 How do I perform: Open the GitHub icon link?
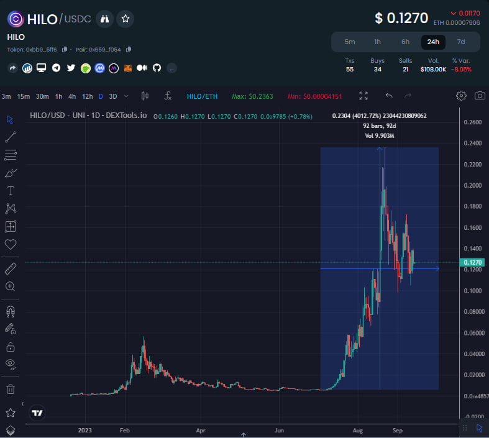tap(157, 68)
